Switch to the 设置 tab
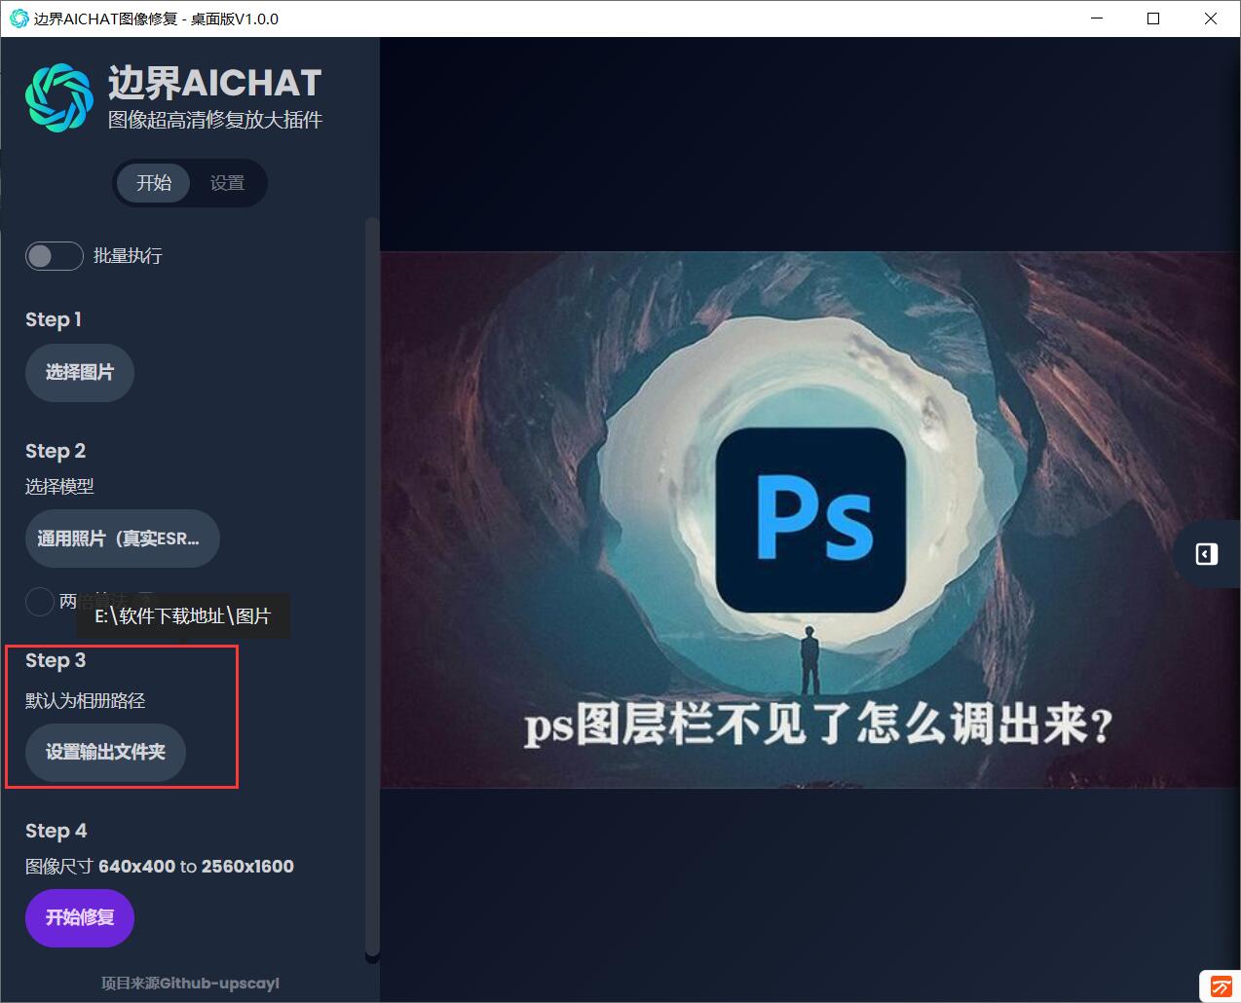The width and height of the screenshot is (1241, 1003). coord(227,183)
